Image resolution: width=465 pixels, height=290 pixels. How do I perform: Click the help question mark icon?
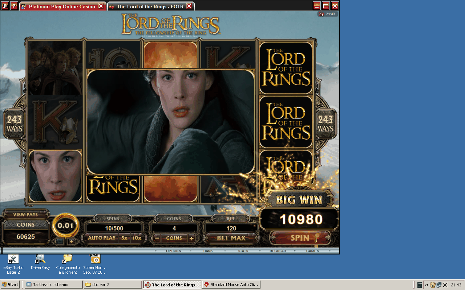click(x=14, y=6)
